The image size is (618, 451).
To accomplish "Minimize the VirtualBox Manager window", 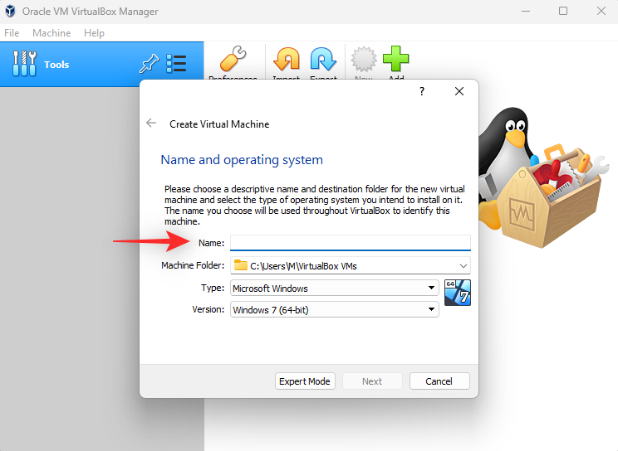I will 525,11.
